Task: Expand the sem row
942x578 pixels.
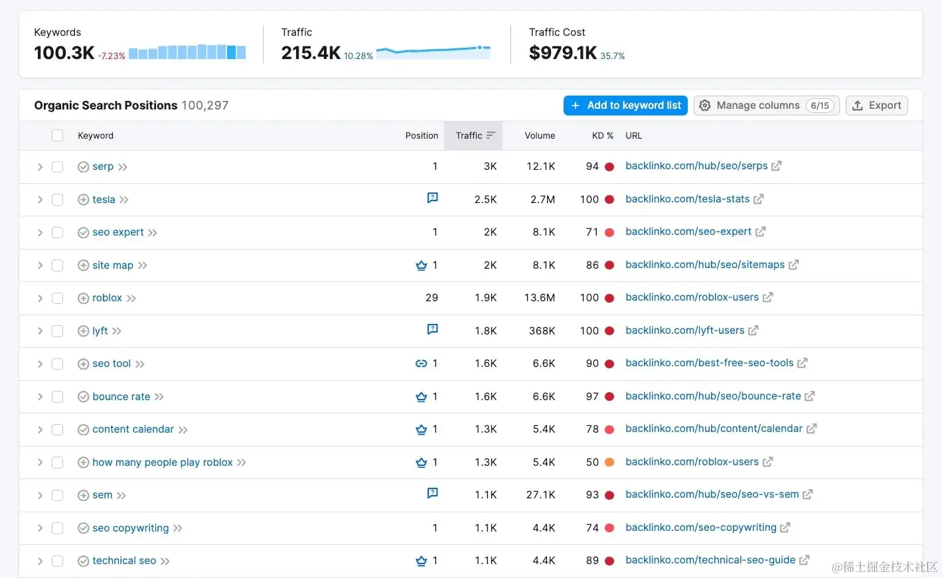Action: tap(40, 495)
